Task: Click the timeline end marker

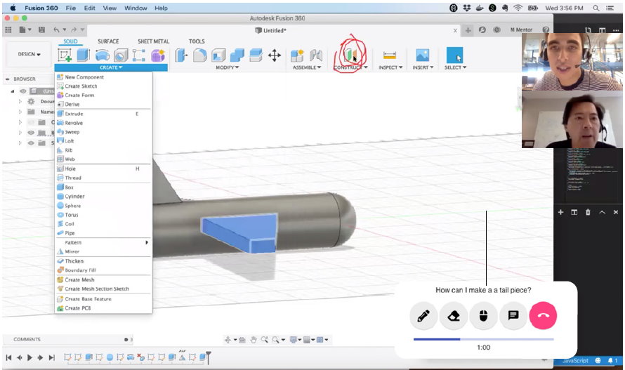Action: [x=208, y=357]
